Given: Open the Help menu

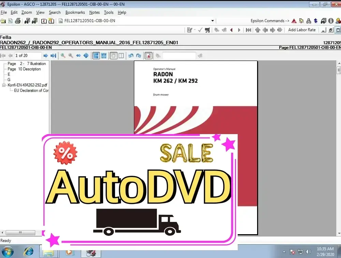Looking at the screenshot, I should 122,12.
